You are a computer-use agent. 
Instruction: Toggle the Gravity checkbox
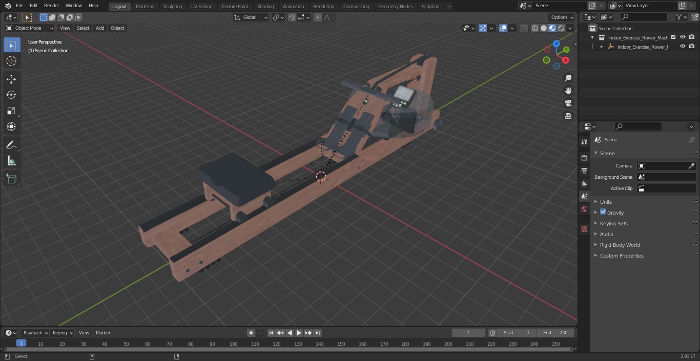(x=603, y=212)
